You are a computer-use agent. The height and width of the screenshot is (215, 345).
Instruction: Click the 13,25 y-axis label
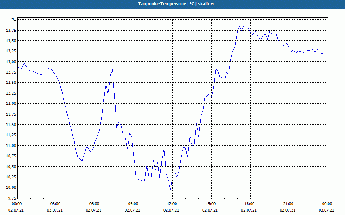click(x=11, y=51)
